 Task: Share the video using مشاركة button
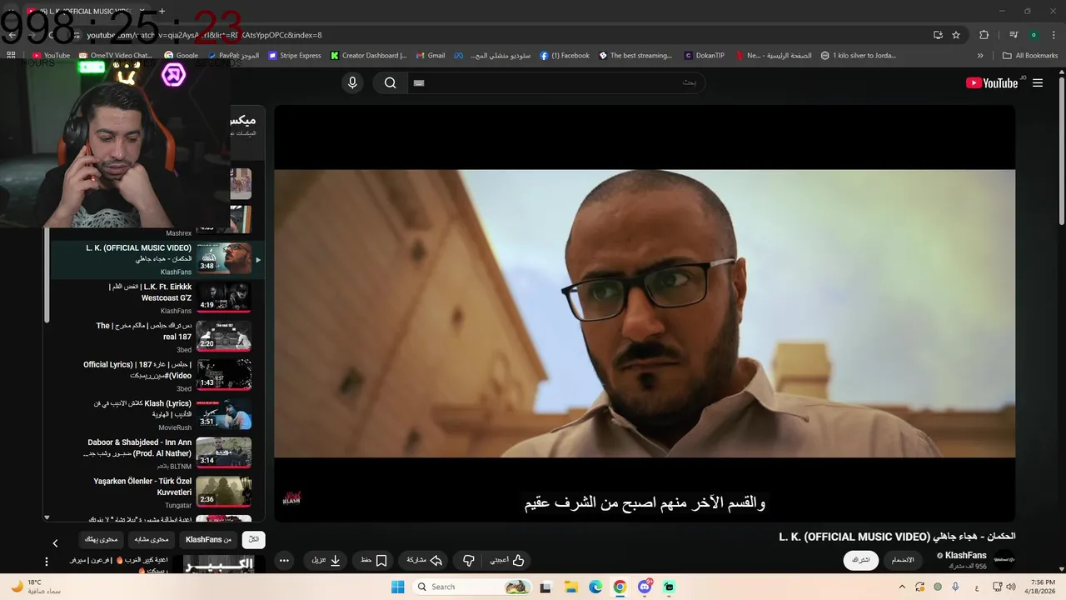(424, 561)
